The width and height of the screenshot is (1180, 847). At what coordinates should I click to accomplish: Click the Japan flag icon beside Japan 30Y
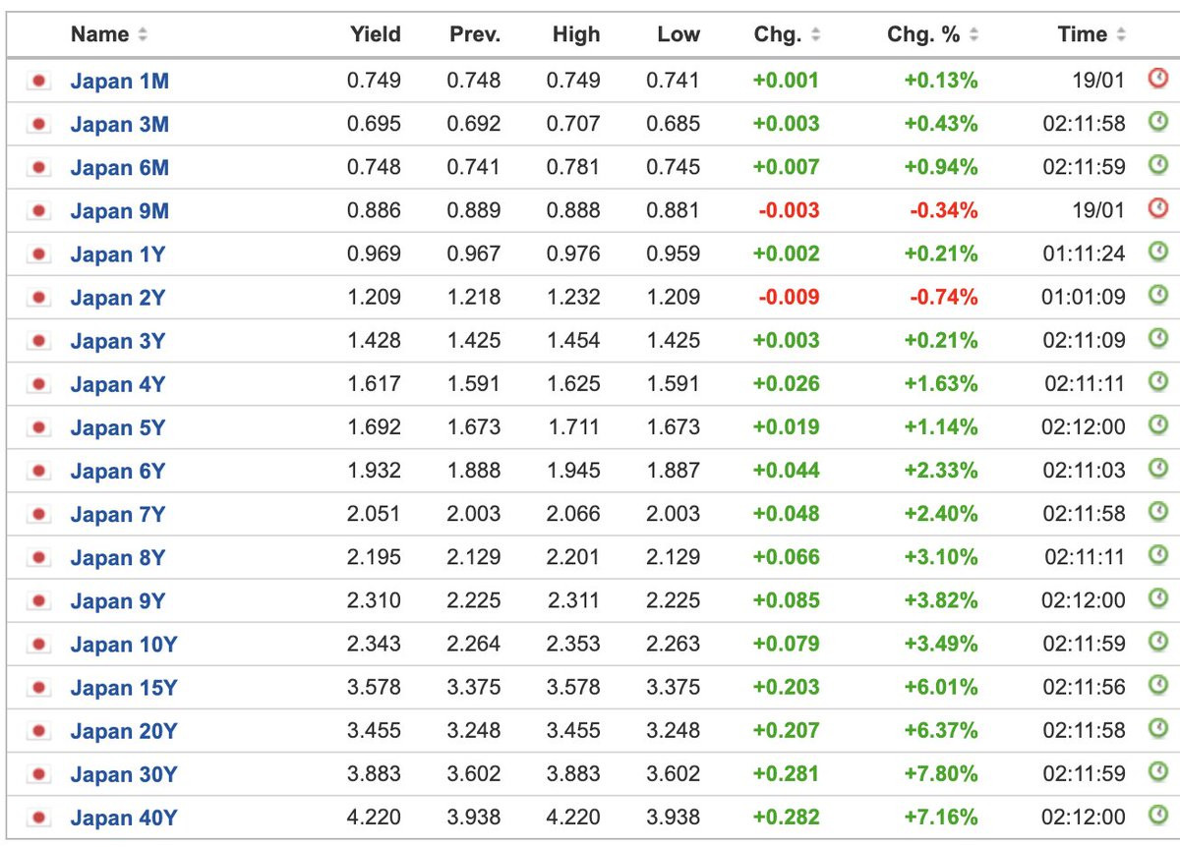point(38,774)
